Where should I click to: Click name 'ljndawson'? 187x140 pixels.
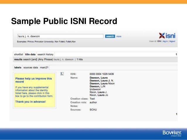coord(95,89)
